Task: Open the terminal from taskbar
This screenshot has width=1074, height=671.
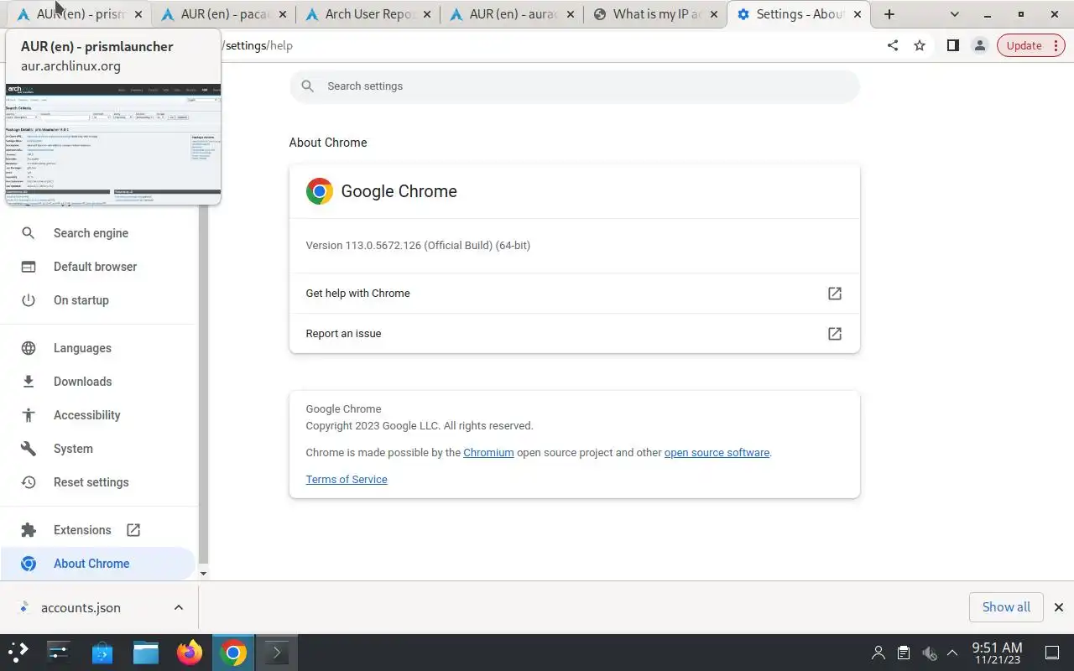Action: [277, 653]
